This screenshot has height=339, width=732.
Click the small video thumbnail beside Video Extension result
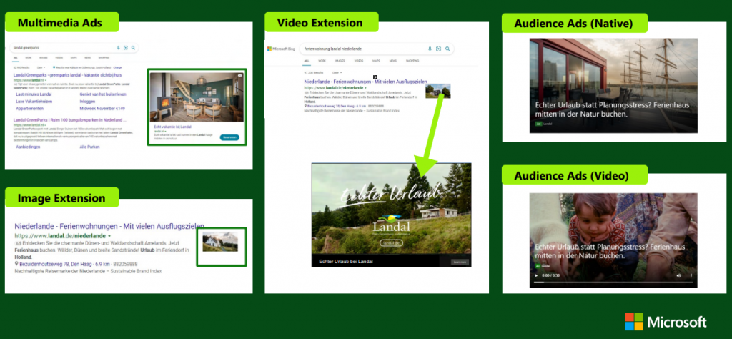click(x=438, y=91)
